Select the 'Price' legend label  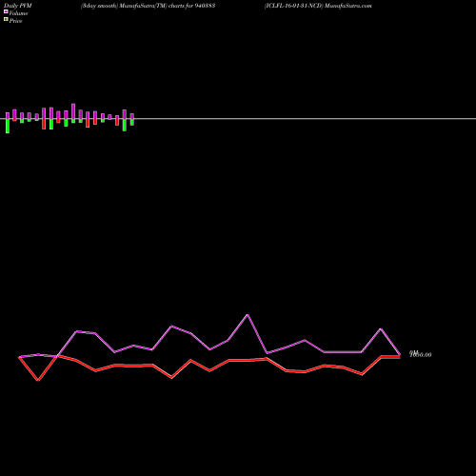pyautogui.click(x=15, y=21)
